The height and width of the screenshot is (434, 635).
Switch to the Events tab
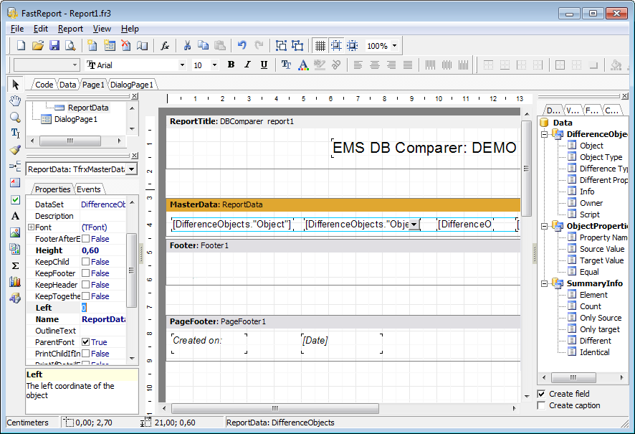(89, 189)
